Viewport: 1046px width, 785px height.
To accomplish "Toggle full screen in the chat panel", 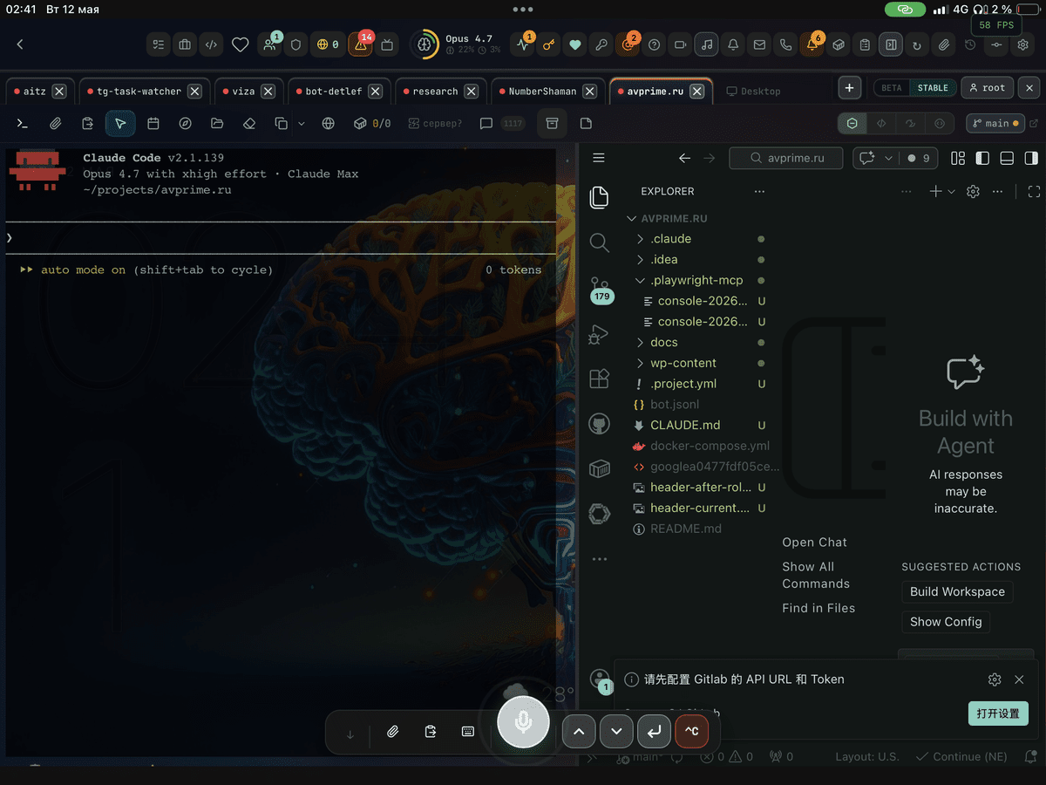I will [1035, 191].
